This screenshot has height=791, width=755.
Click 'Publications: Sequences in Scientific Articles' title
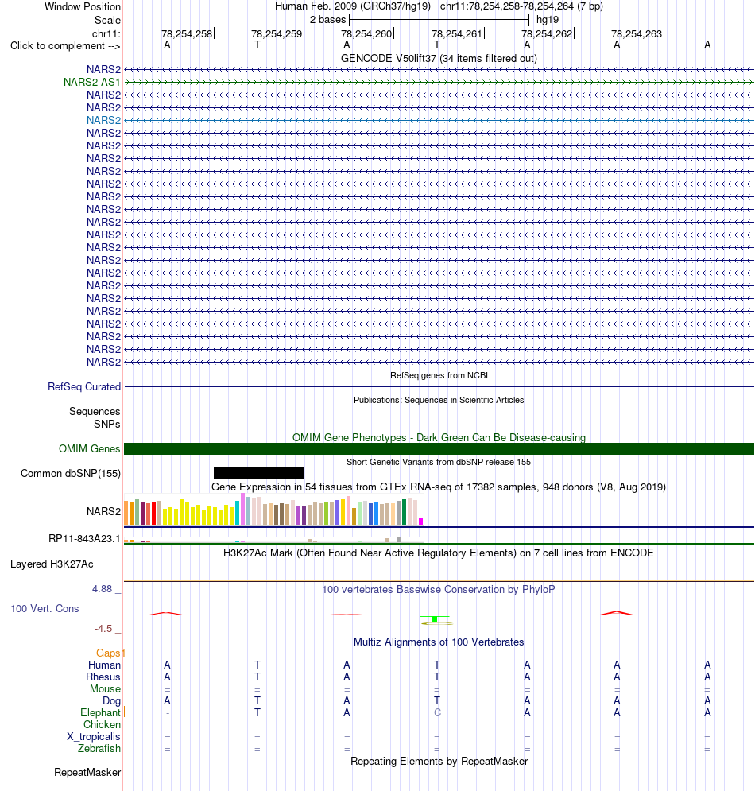[x=439, y=400]
